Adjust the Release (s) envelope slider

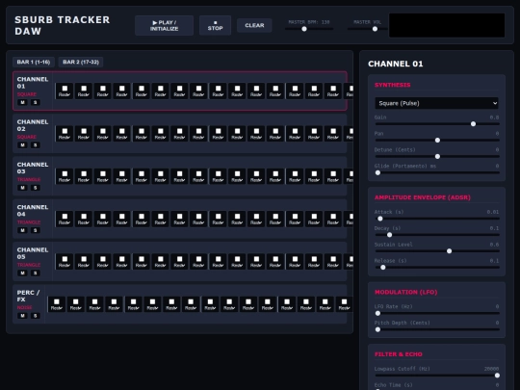coord(437,268)
